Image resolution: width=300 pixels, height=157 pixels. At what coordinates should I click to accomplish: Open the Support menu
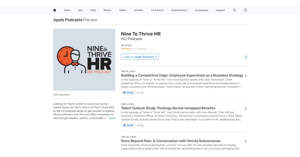coord(220,10)
